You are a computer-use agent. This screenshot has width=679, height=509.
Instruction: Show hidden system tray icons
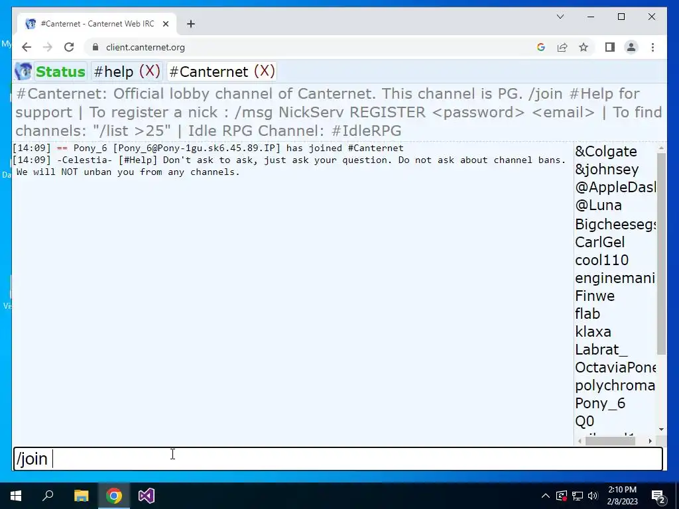tap(546, 496)
